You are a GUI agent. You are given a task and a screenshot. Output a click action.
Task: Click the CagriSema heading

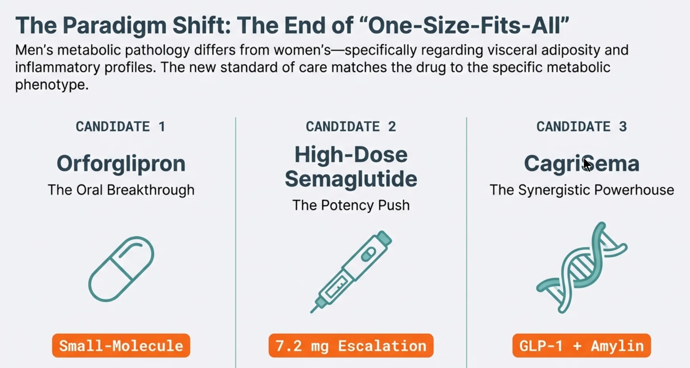tap(581, 164)
